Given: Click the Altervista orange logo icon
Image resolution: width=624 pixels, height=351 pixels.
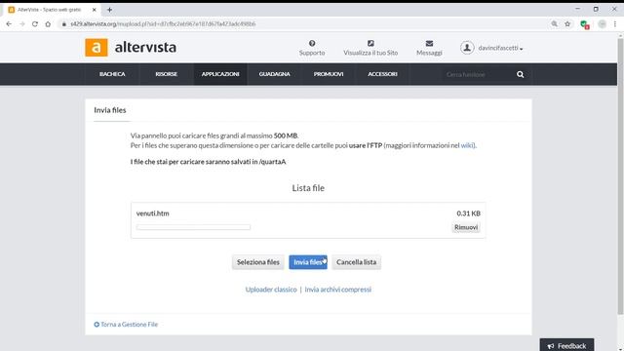Looking at the screenshot, I should pos(97,48).
